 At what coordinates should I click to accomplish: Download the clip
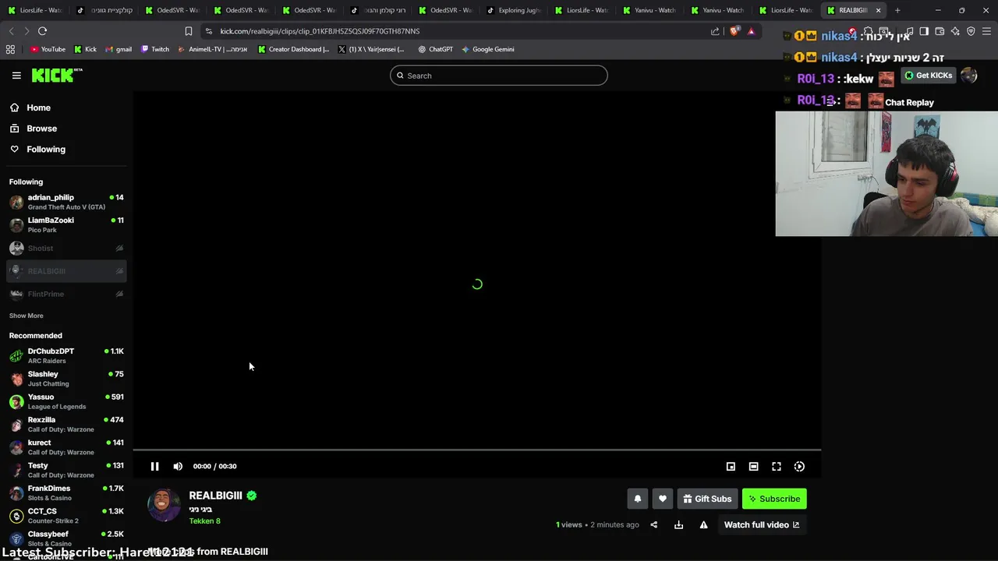678,524
